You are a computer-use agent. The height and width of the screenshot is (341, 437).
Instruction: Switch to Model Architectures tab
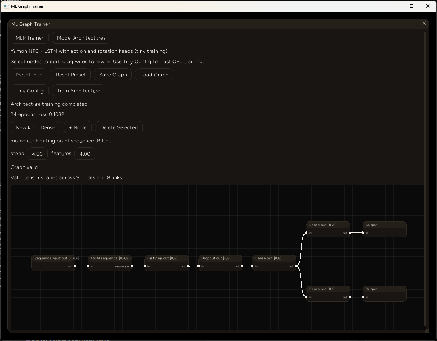point(81,38)
